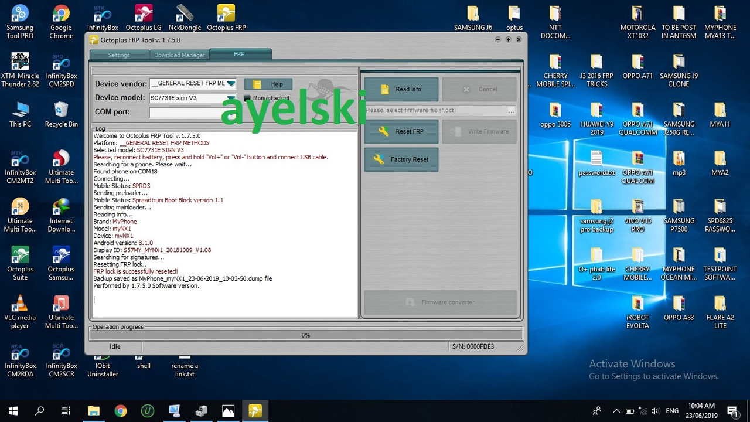Viewport: 750px width, 422px height.
Task: Open the notification center icon
Action: 732,411
